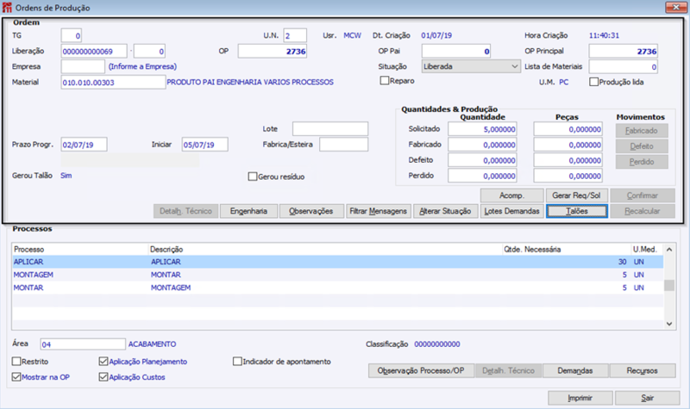Screen dimensions: 690x409
Task: Click the Material code input field
Action: click(112, 82)
